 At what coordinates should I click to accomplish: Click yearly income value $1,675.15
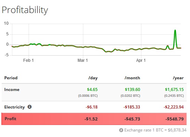pyautogui.click(x=174, y=90)
